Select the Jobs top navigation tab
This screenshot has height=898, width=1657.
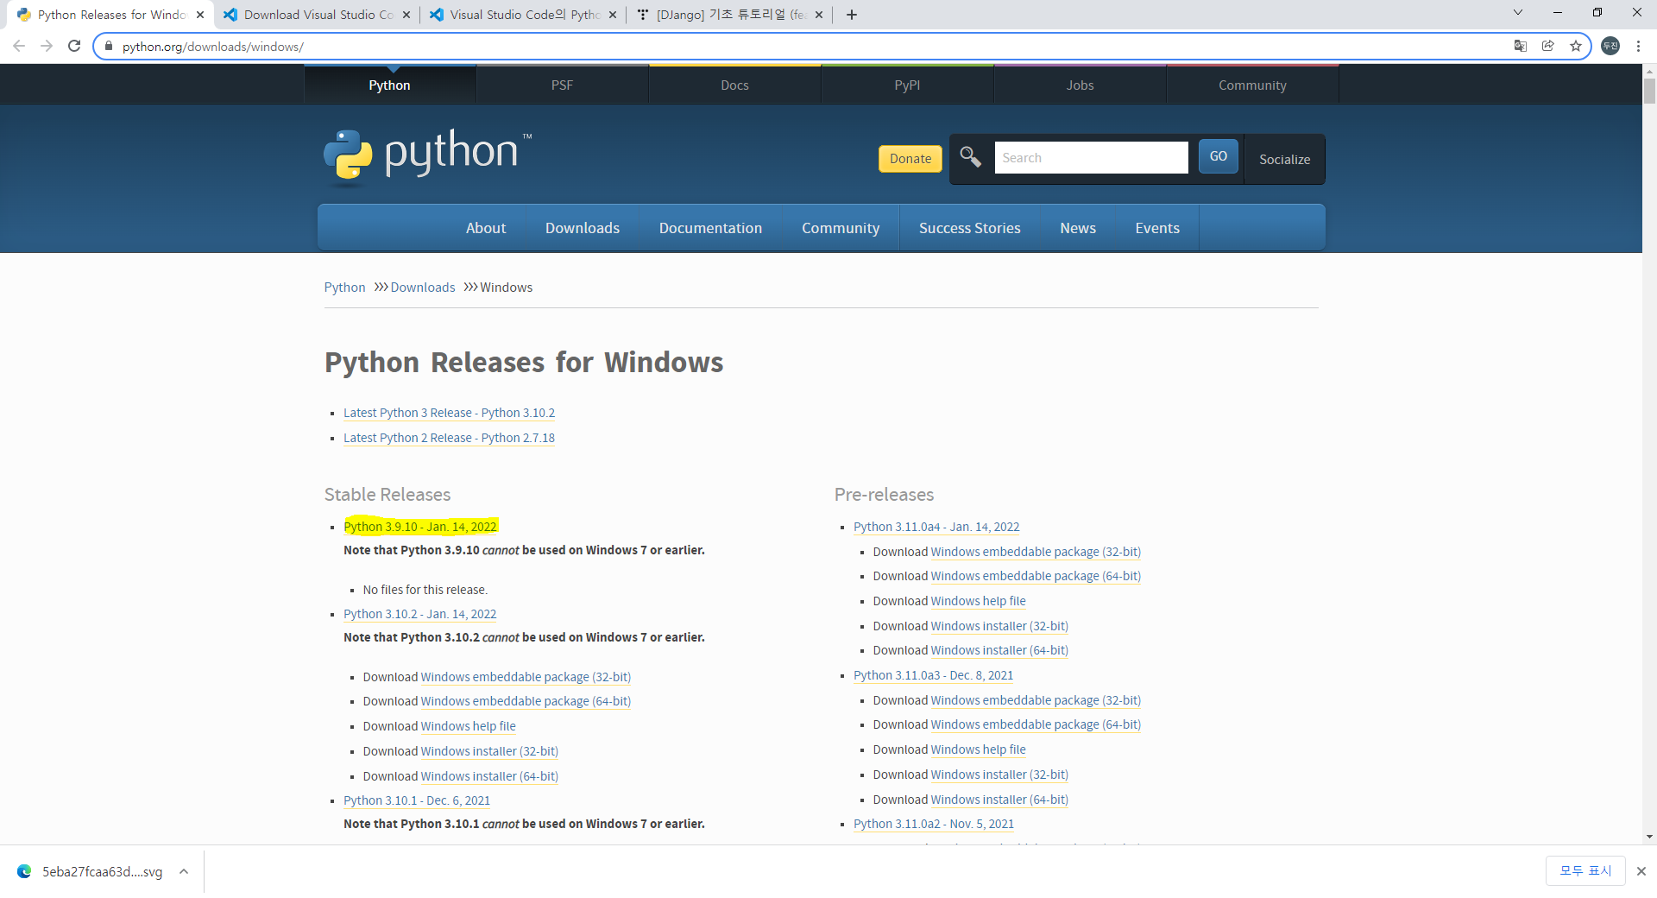[x=1080, y=85]
